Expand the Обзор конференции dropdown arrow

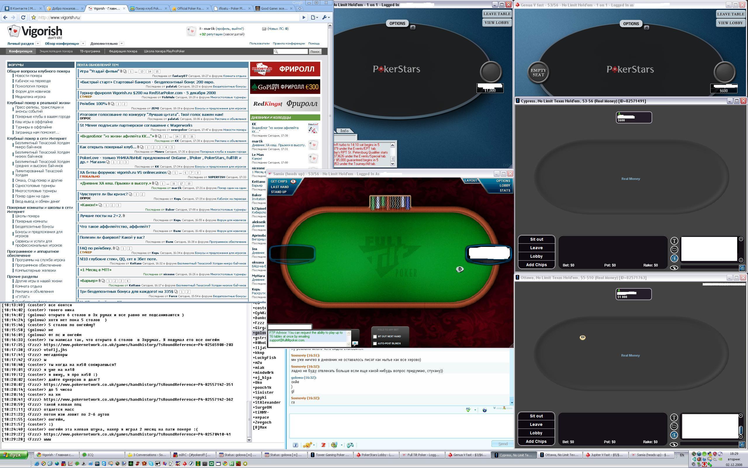[83, 44]
